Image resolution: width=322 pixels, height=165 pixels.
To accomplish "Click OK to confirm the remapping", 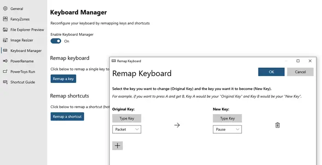I will click(x=271, y=72).
